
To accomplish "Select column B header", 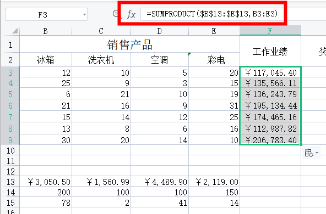I will click(46, 31).
